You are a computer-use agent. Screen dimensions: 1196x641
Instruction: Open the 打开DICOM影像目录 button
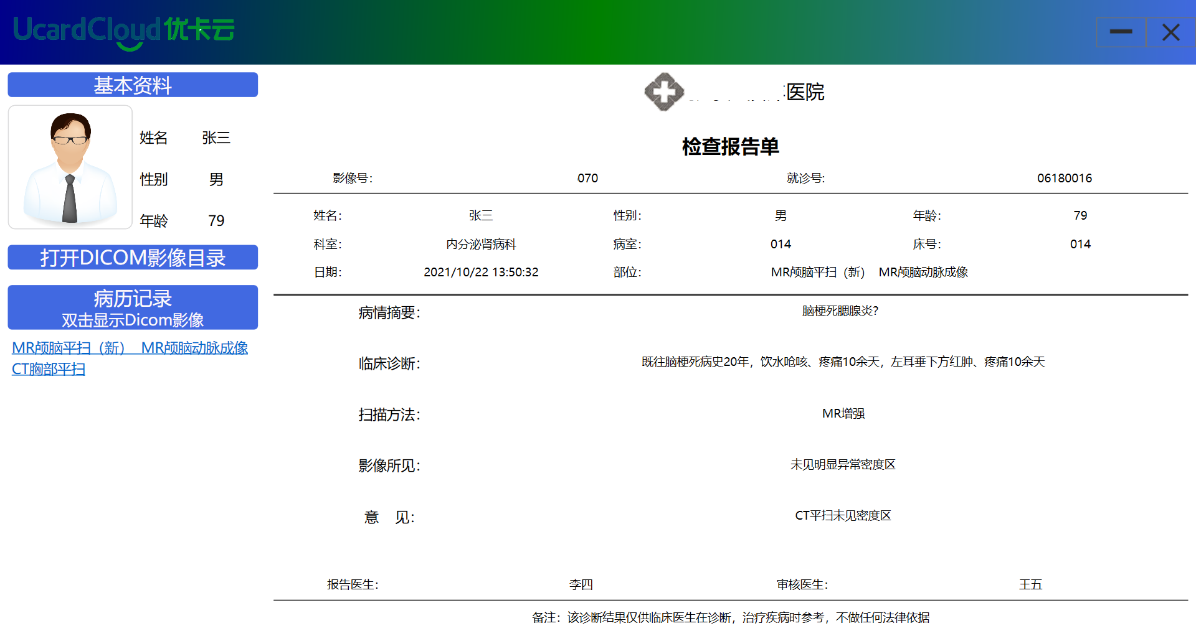133,257
